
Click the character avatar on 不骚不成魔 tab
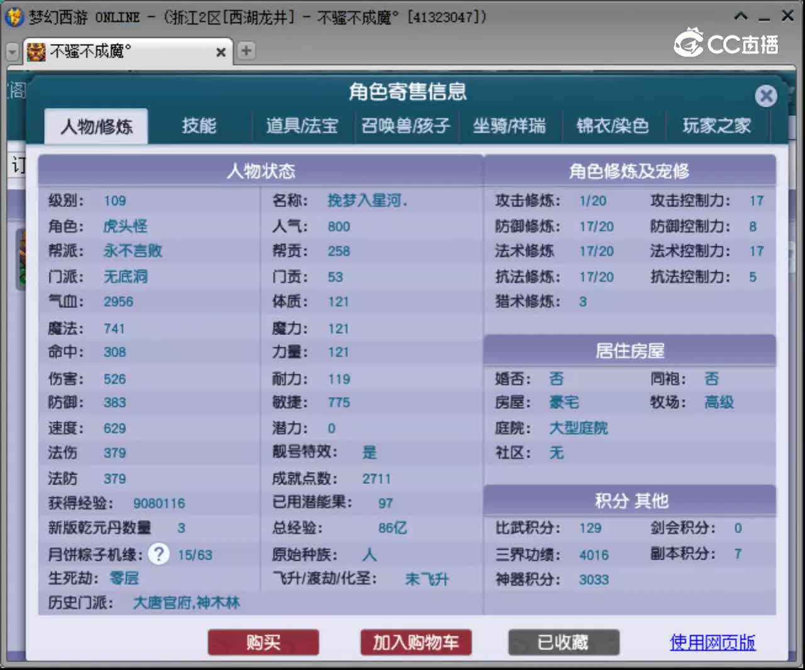point(36,52)
